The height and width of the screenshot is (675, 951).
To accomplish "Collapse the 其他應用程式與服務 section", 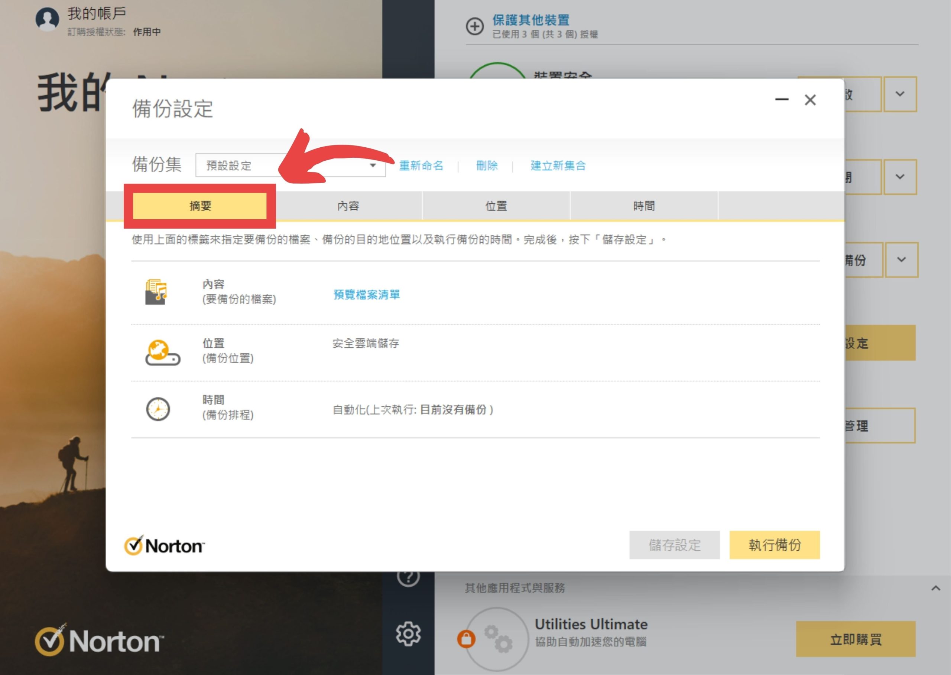I will (936, 588).
